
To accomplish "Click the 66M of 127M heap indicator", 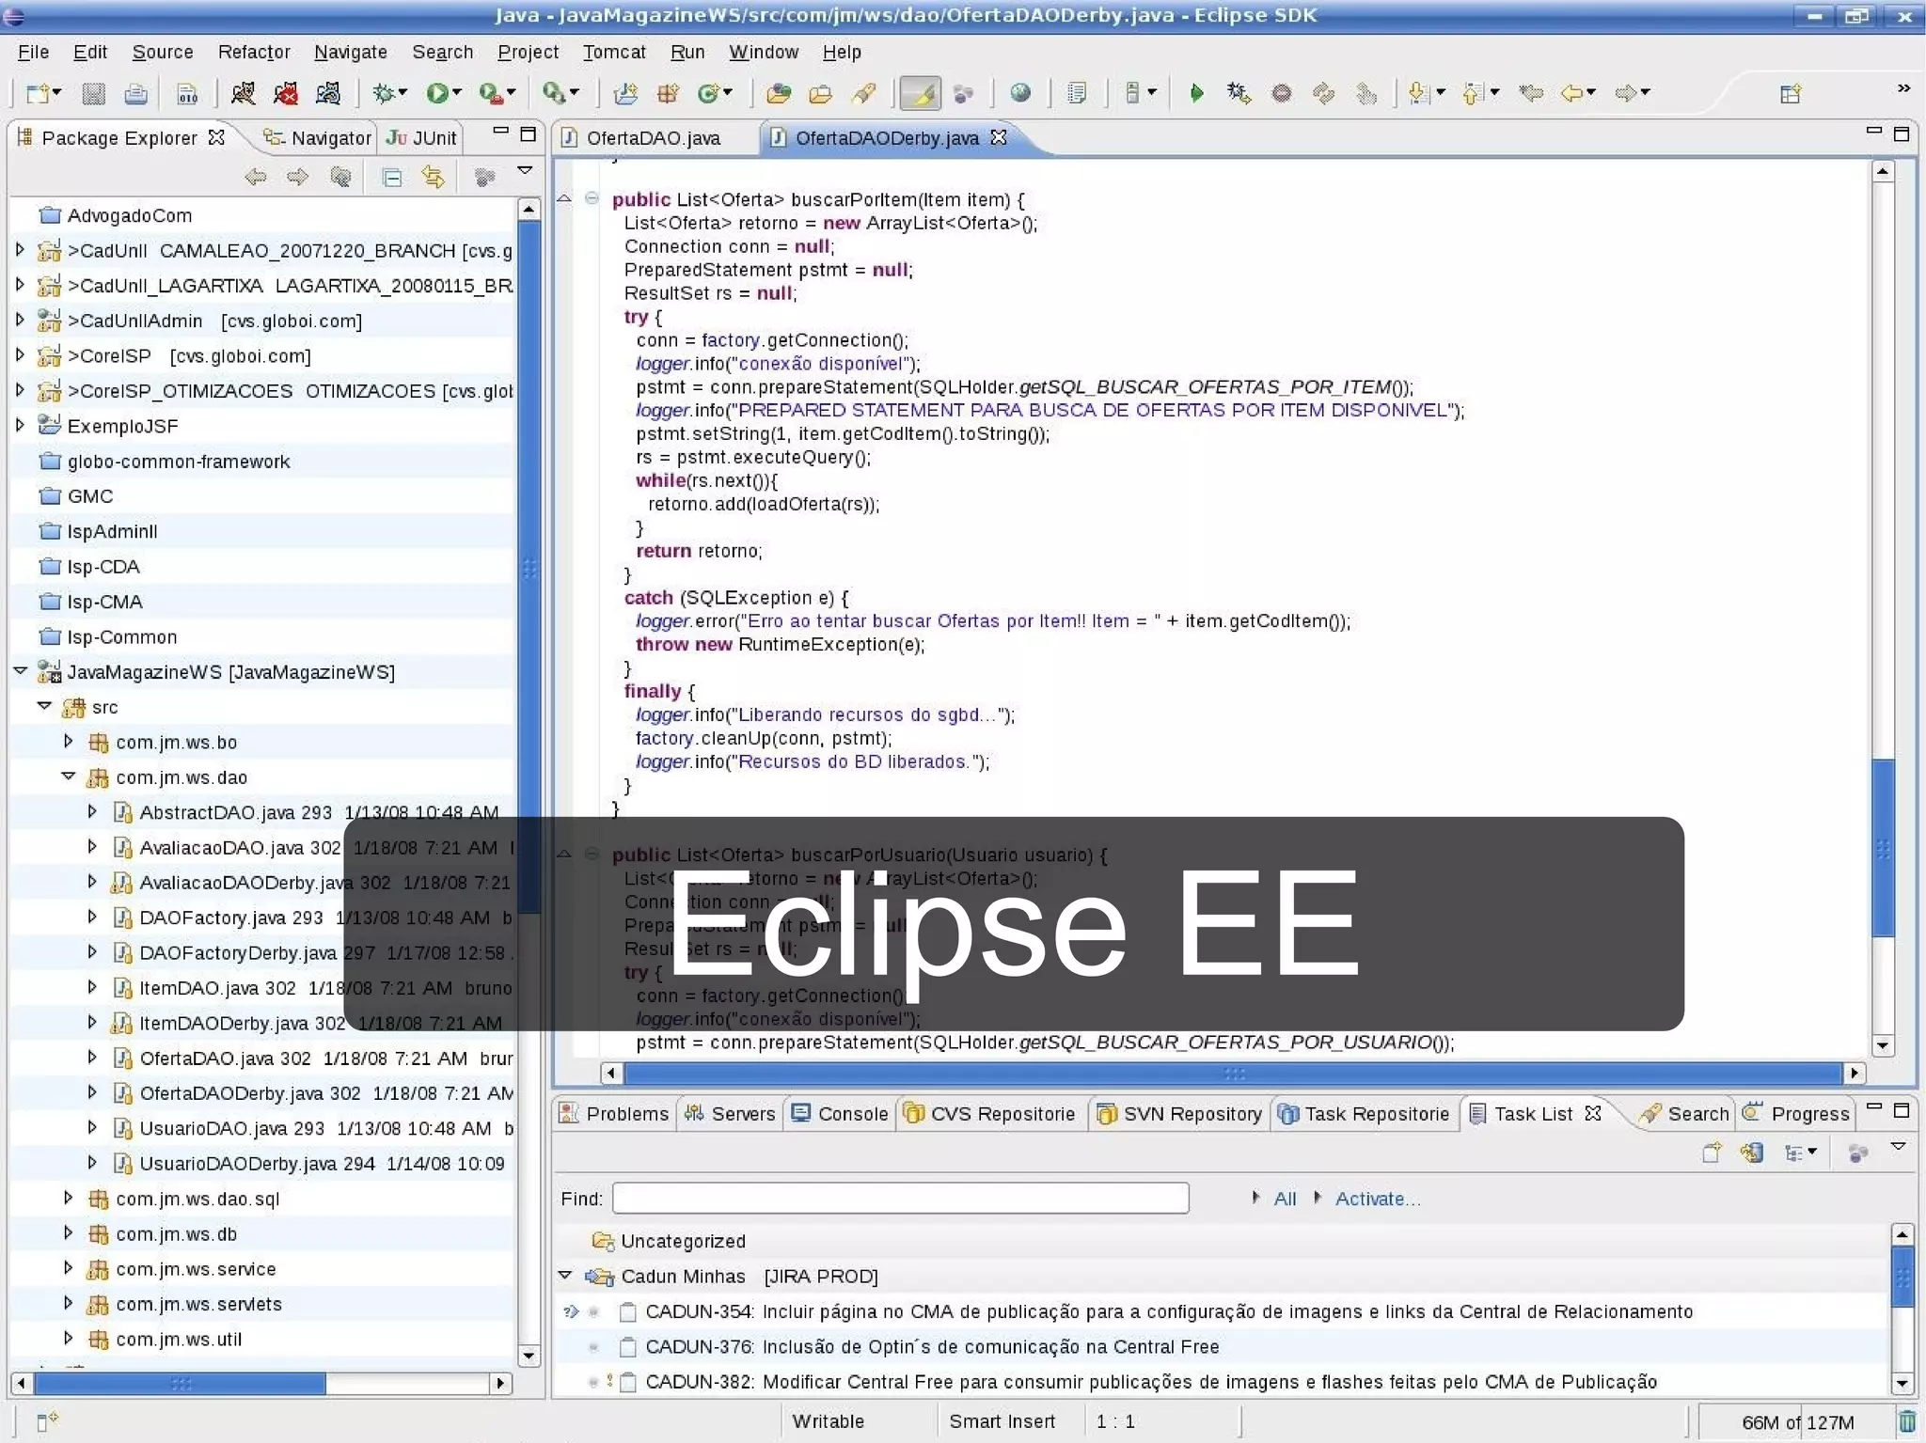I will coord(1797,1422).
